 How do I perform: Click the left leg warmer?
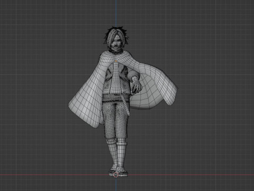click(112, 154)
